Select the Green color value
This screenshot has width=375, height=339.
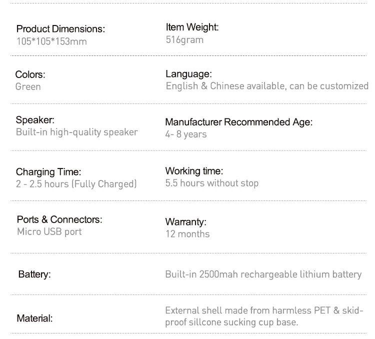28,86
